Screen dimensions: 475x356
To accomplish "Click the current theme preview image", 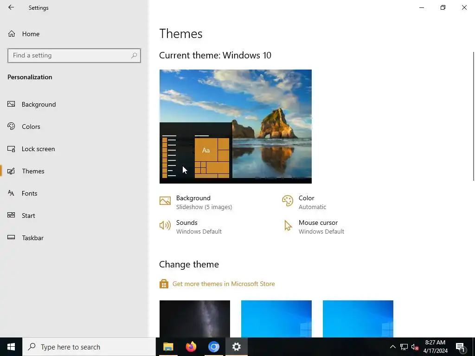I will click(x=235, y=127).
